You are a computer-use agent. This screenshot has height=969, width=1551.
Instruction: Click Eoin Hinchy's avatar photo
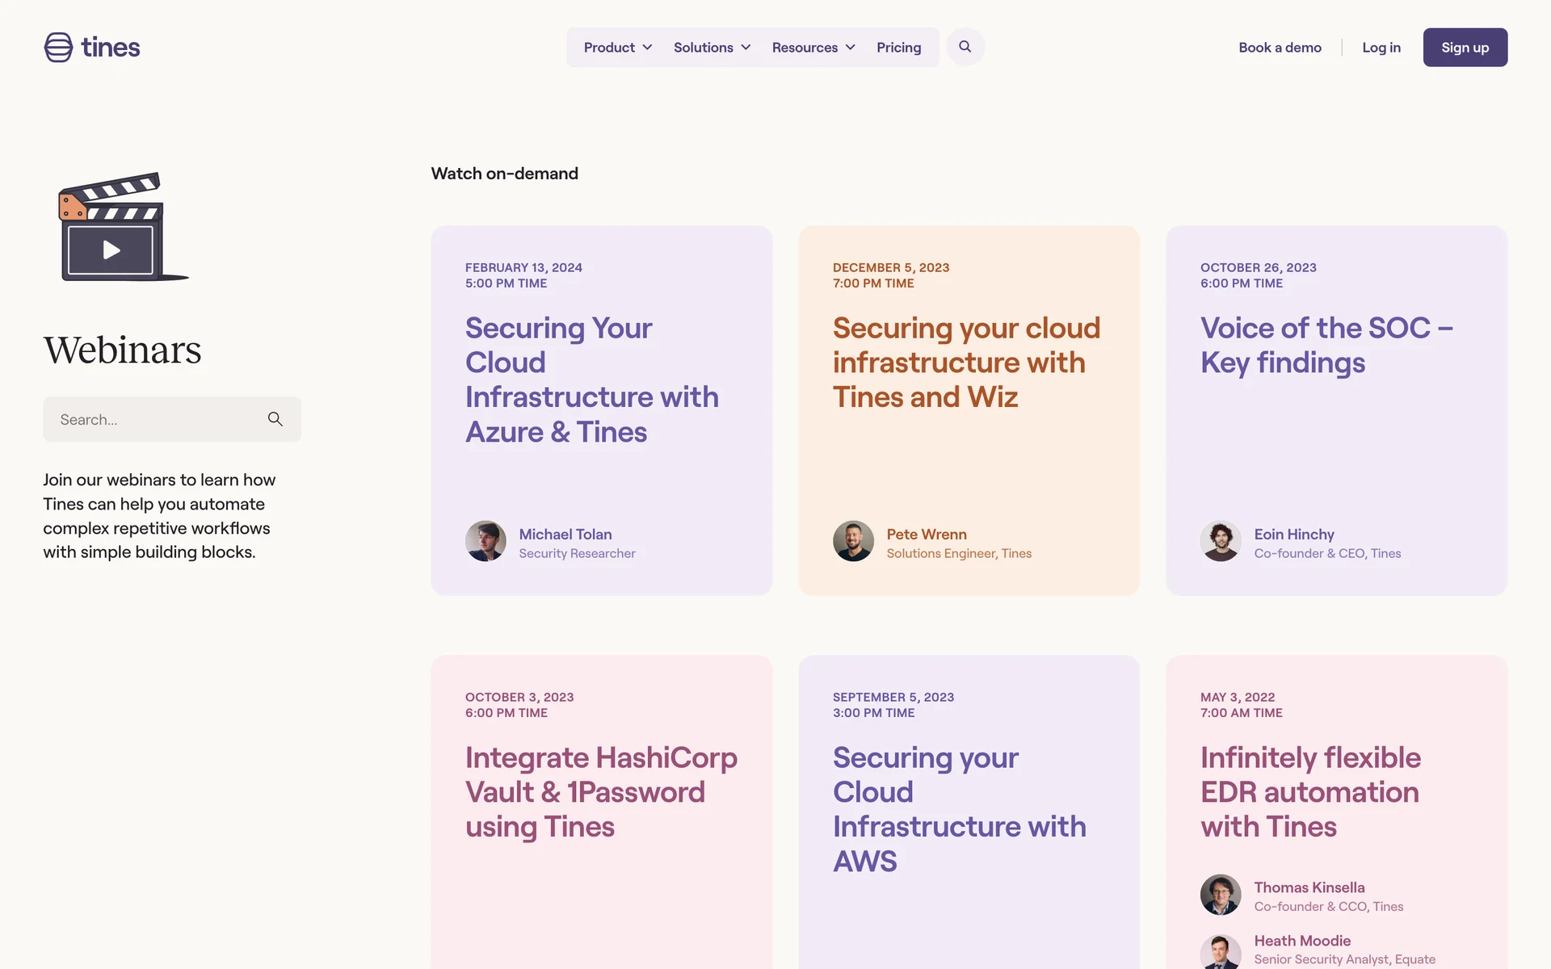click(x=1221, y=541)
